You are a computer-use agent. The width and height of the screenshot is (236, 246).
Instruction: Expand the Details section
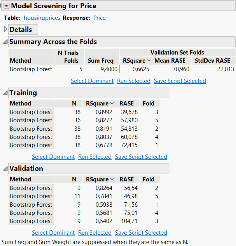pyautogui.click(x=5, y=30)
